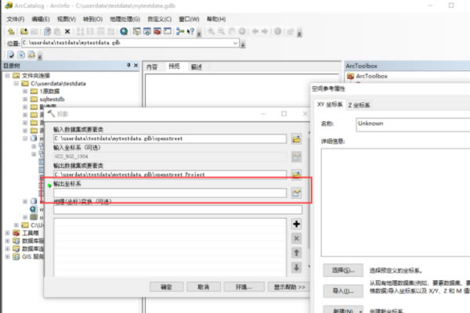
Task: Browse for input dataset folder icon
Action: 296,139
